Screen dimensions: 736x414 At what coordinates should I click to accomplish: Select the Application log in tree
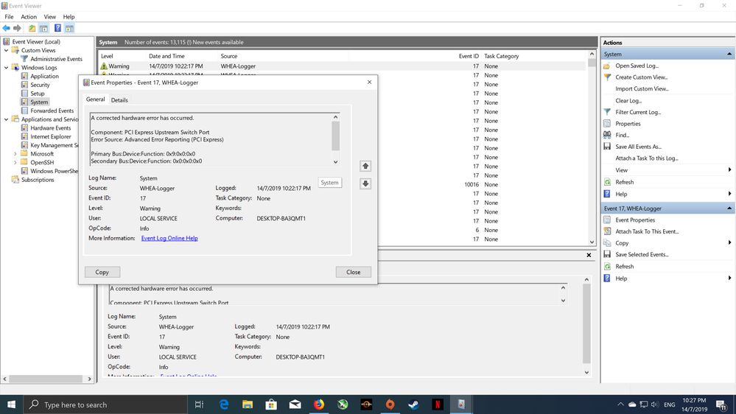pyautogui.click(x=45, y=76)
